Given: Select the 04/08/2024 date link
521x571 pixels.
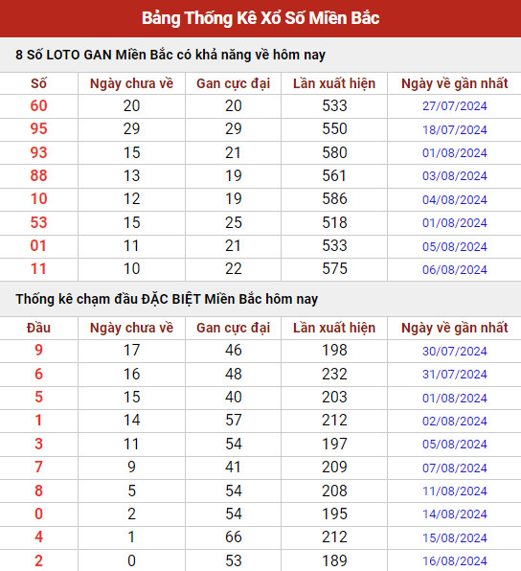Looking at the screenshot, I should click(x=454, y=199).
